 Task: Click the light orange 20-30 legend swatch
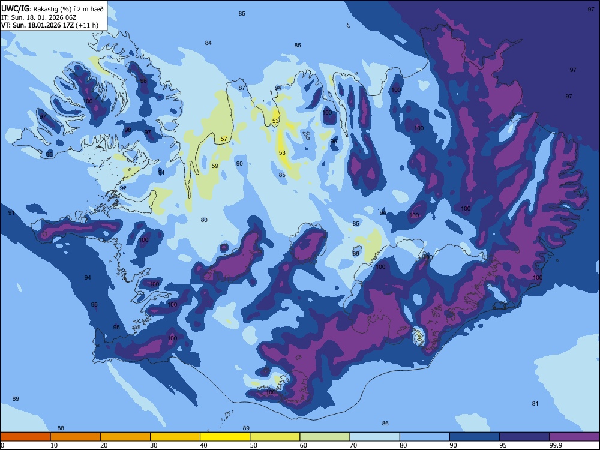(125, 437)
